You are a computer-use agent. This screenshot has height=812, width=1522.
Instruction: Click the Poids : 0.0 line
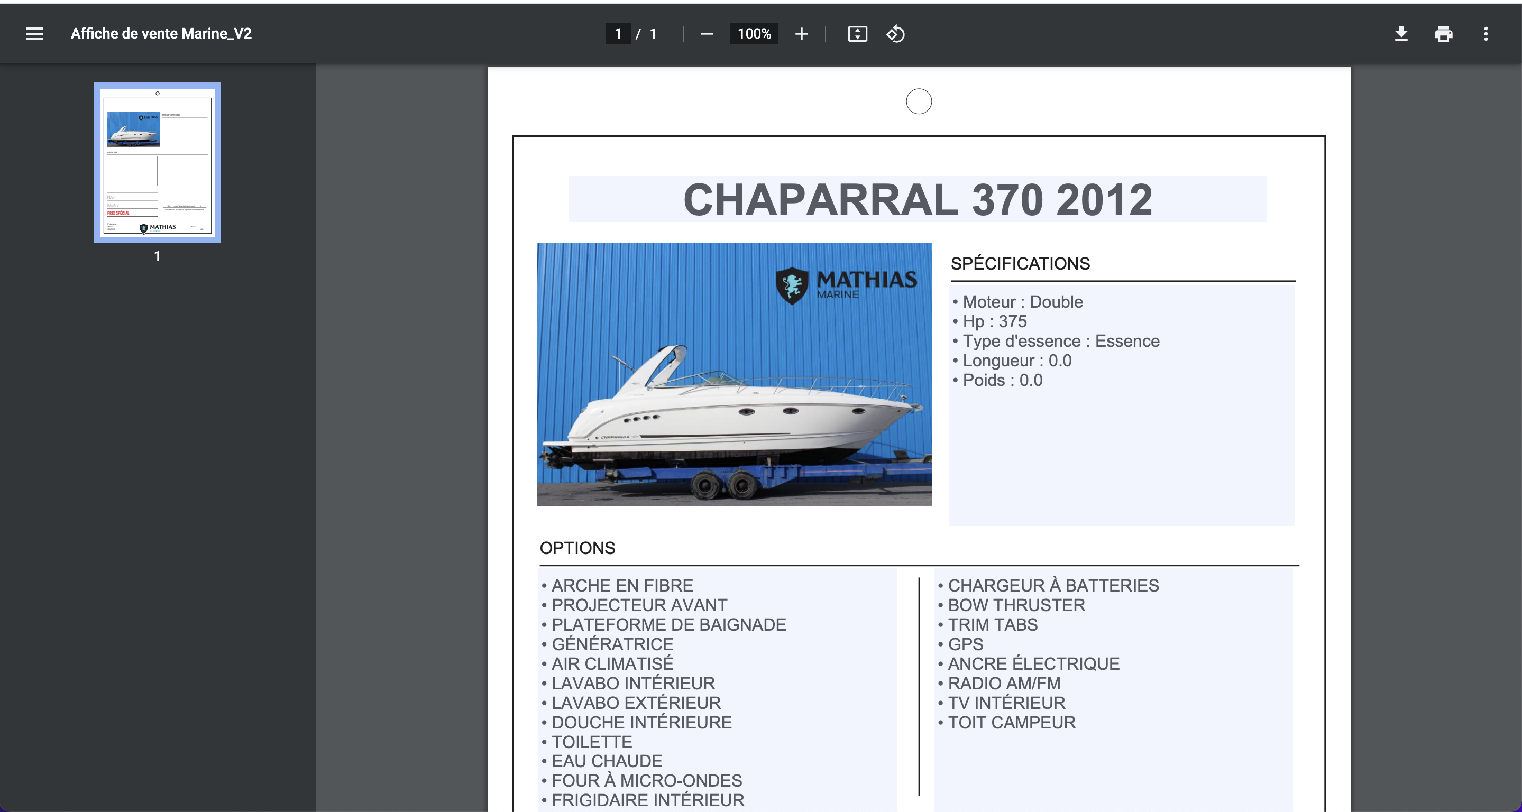pyautogui.click(x=997, y=380)
